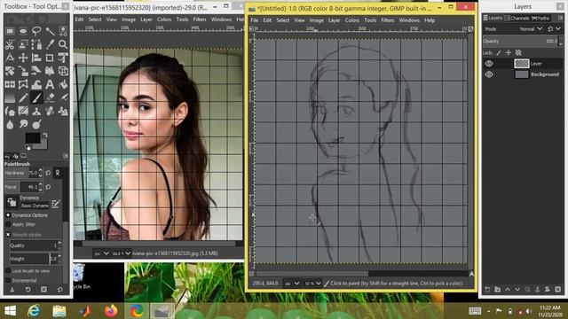This screenshot has width=568, height=319.
Task: Toggle the Incremental checkbox
Action: (x=8, y=280)
